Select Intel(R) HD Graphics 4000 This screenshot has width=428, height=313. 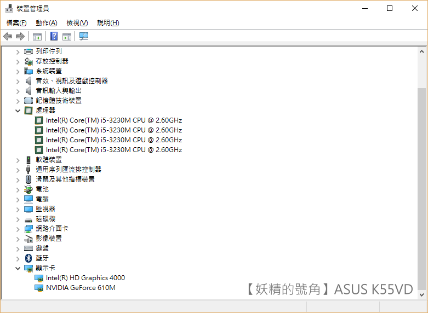85,278
